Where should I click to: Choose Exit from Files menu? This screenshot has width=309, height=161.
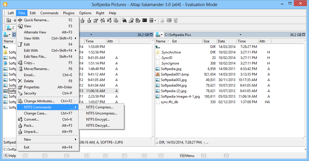click(x=48, y=147)
